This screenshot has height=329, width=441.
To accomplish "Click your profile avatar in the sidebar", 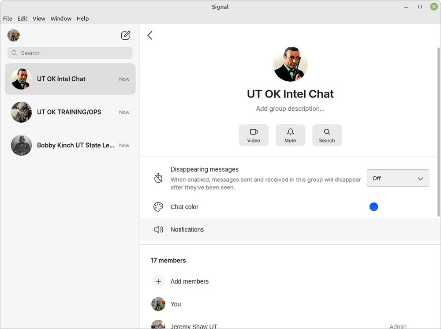I will tap(14, 35).
